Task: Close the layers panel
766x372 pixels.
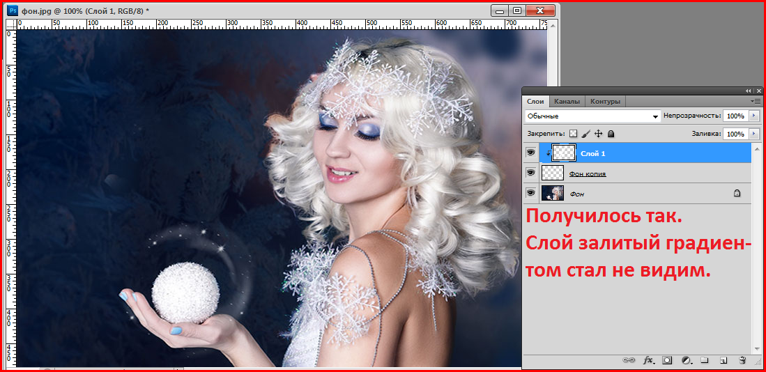Action: click(758, 91)
